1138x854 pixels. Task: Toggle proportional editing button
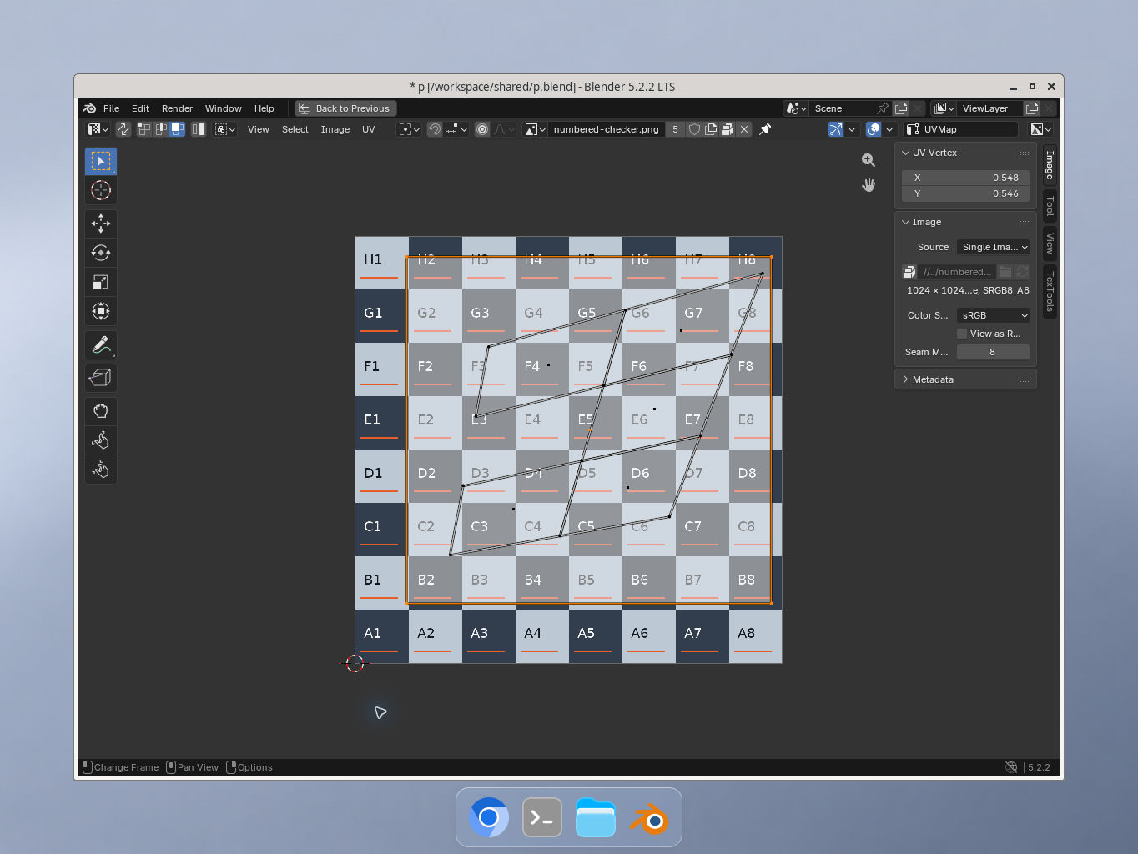pyautogui.click(x=482, y=129)
